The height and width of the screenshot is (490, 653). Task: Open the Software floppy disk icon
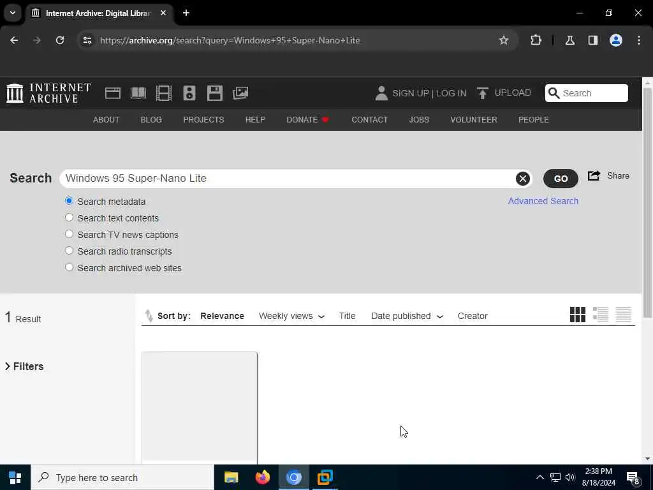coord(215,93)
